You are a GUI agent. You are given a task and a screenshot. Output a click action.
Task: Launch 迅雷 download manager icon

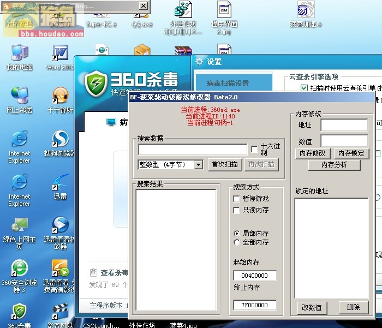pyautogui.click(x=60, y=187)
